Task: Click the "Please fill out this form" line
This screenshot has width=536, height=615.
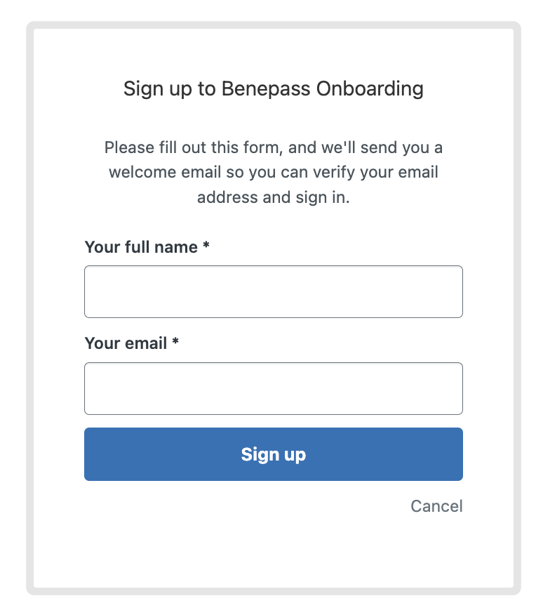Action: pos(273,147)
